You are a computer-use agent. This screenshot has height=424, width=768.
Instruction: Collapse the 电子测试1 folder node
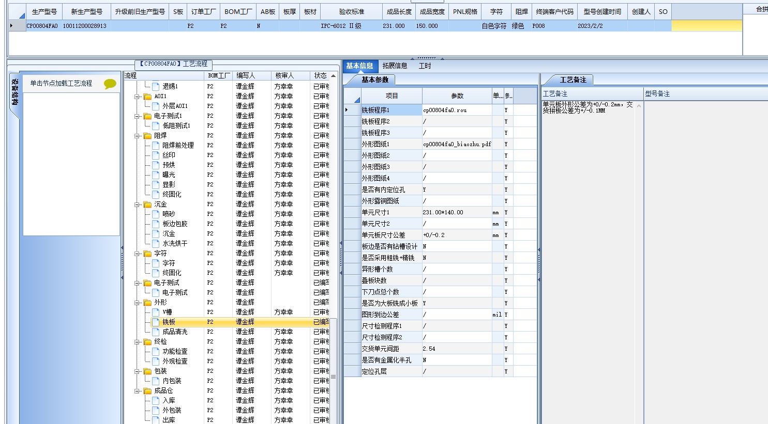coord(138,116)
